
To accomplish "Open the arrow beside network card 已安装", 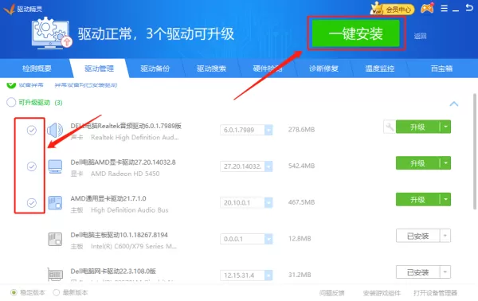I will (445, 272).
